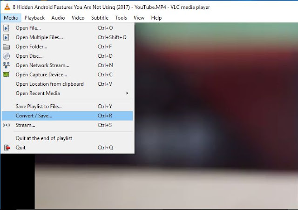The width and height of the screenshot is (298, 210).
Task: Open the Subtitle menu
Action: 100,18
